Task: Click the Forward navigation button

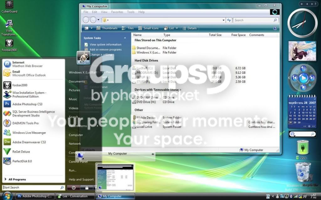Action: (93, 20)
